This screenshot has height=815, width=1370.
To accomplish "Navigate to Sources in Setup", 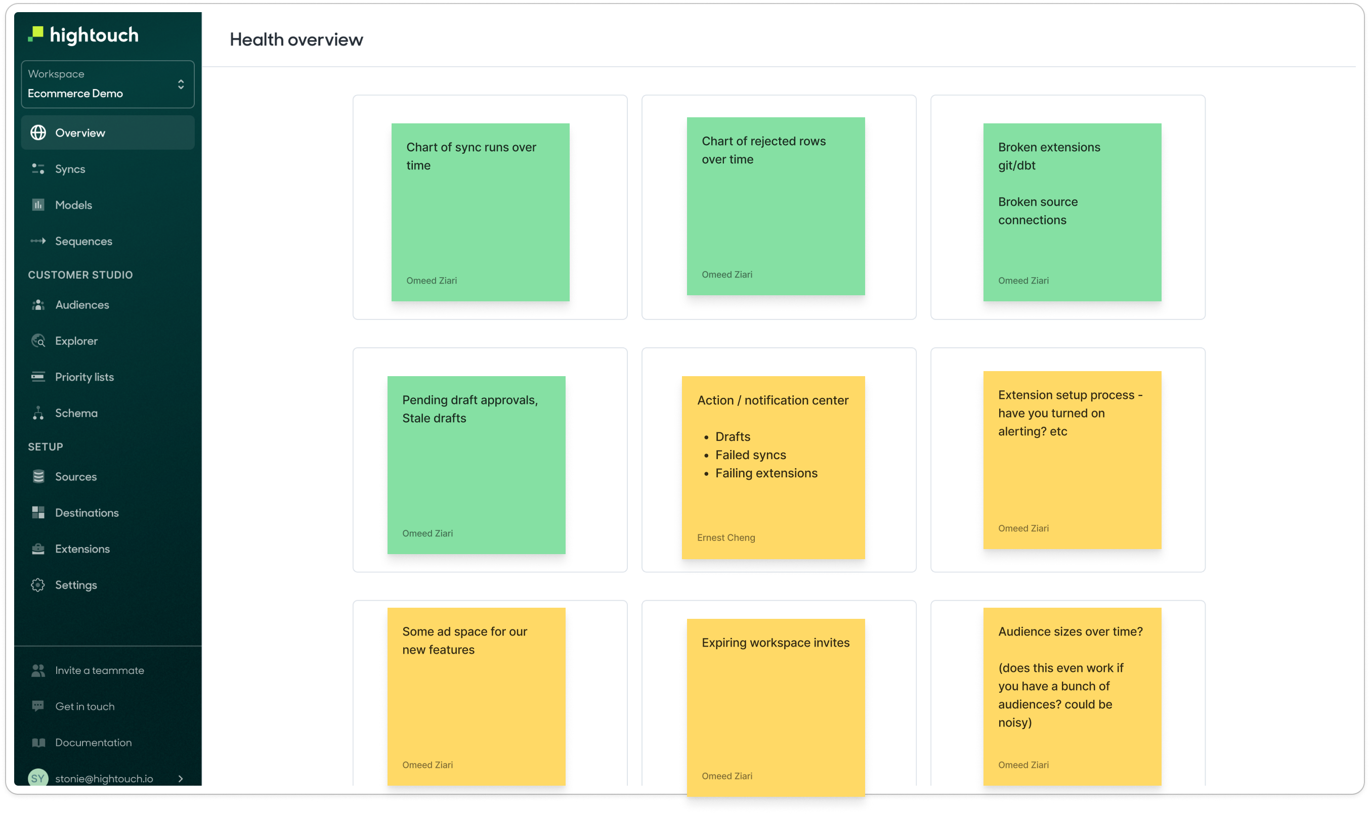I will 76,477.
